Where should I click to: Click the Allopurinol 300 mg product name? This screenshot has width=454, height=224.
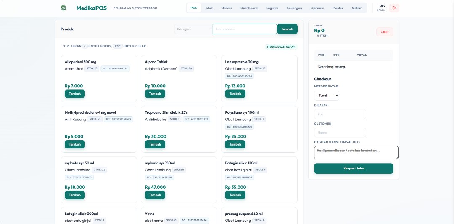[80, 62]
